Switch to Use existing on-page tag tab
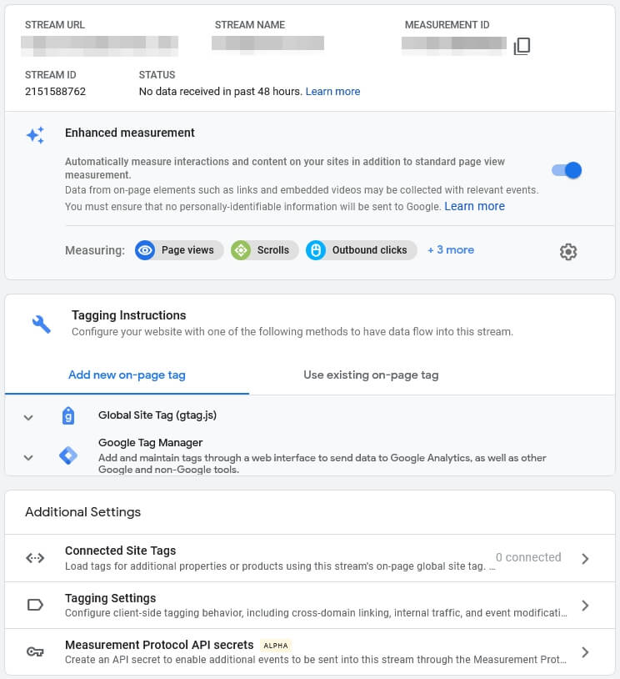620x679 pixels. tap(371, 375)
